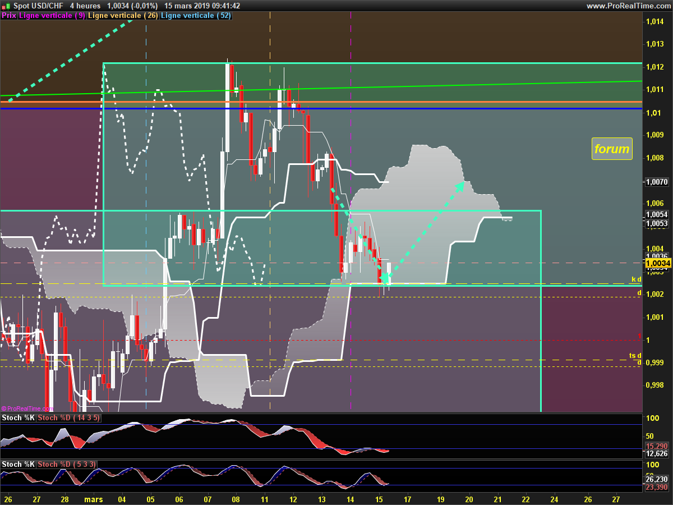This screenshot has height=505, width=673.
Task: Click the candlestick chart icon beside Spot USD/CHF
Action: [x=7, y=6]
